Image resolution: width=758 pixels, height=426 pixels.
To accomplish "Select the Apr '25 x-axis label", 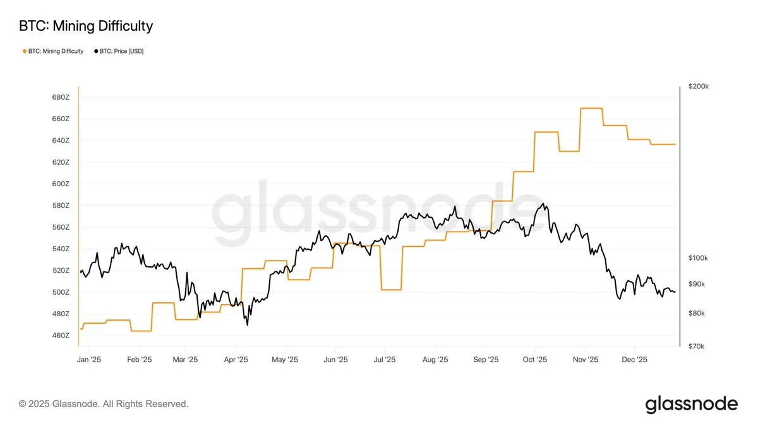I will click(x=235, y=360).
